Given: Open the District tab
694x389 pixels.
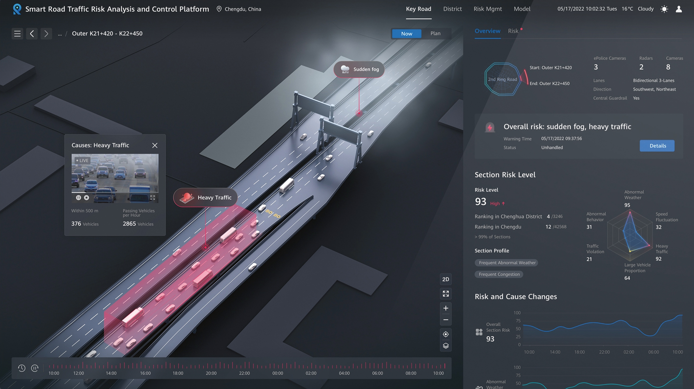Looking at the screenshot, I should (452, 9).
